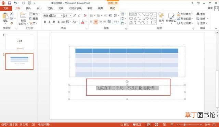Click 登录 to sign in

point(210,8)
